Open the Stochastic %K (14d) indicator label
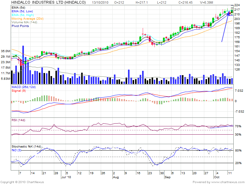The image size is (245, 184). coord(26,146)
